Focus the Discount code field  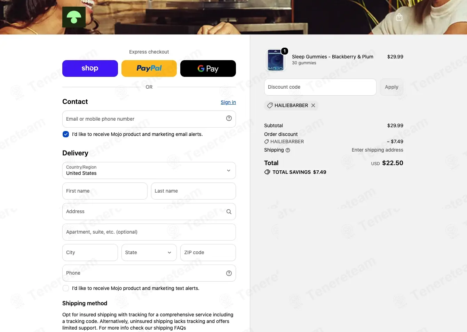(x=320, y=87)
